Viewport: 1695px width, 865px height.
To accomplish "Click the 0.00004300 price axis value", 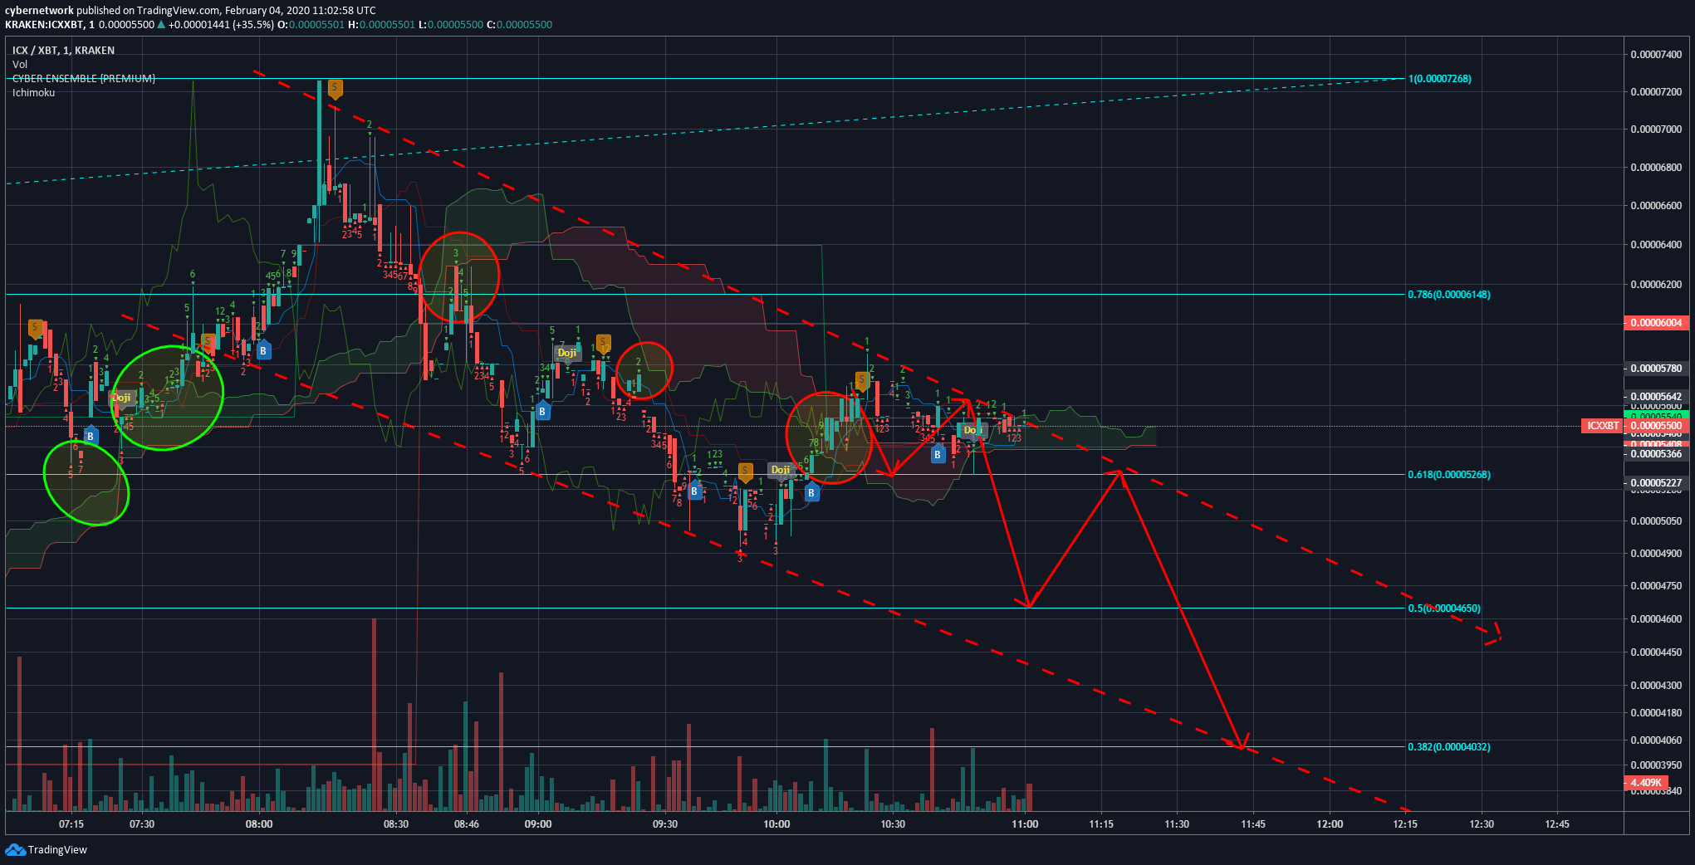I will coord(1656,685).
